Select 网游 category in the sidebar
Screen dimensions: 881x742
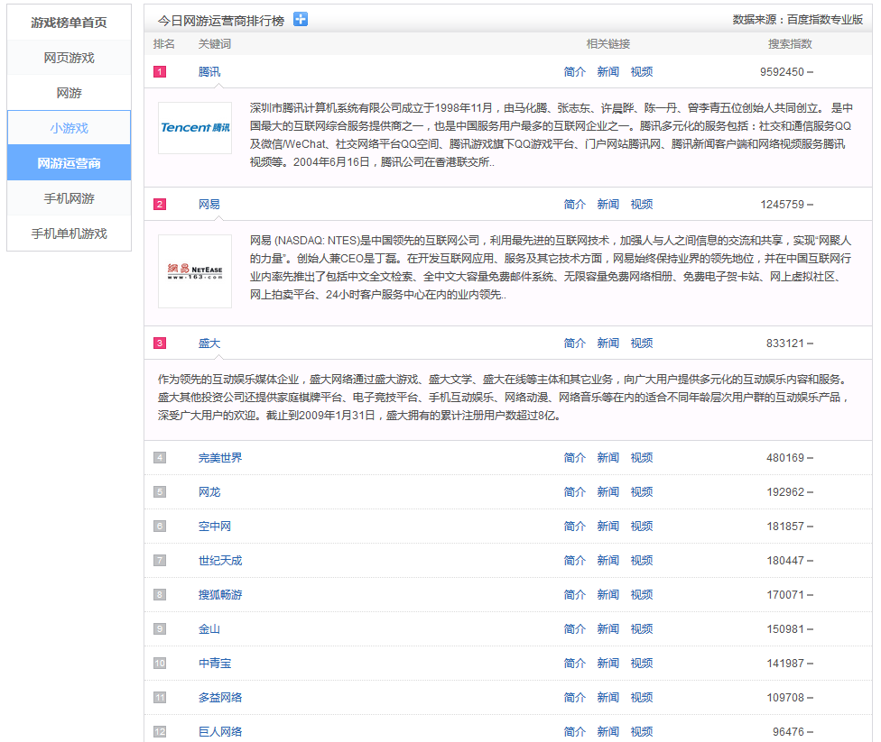coord(70,93)
